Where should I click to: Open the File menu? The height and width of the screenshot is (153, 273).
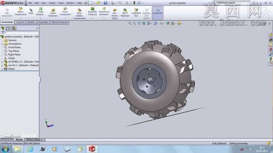coord(30,3)
